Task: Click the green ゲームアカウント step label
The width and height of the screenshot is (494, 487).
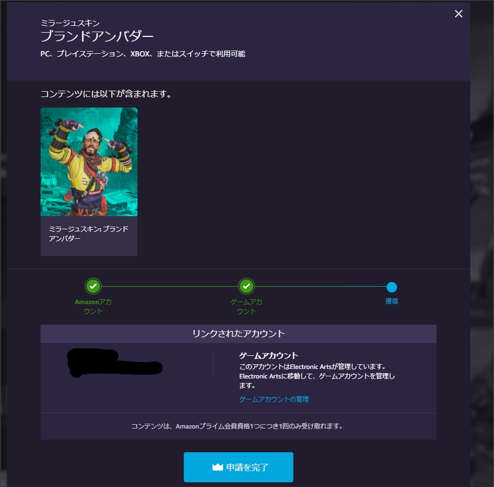Action: coord(246,306)
